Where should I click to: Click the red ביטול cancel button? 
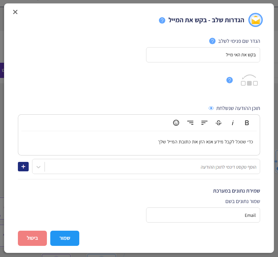coord(32,238)
